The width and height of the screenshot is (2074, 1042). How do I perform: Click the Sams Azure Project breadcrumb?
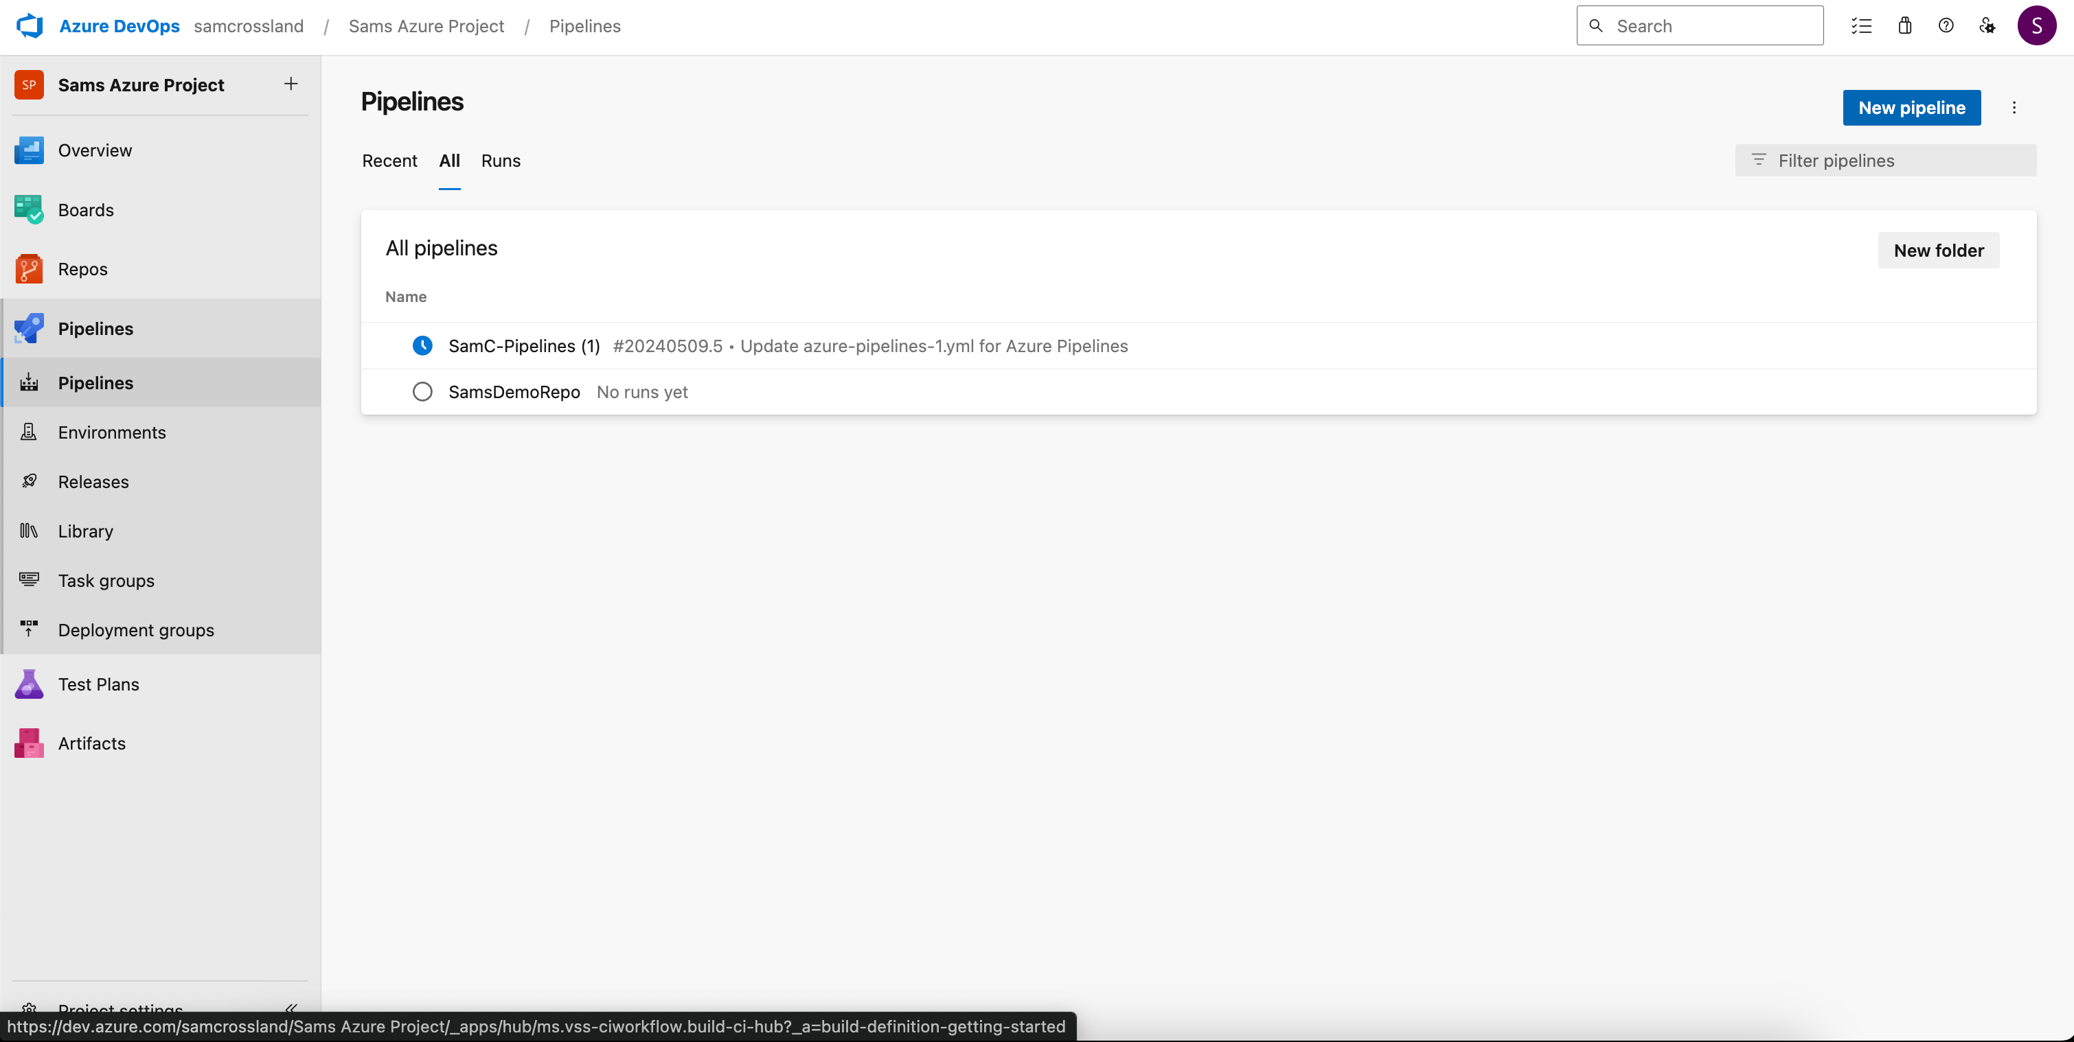[x=426, y=26]
